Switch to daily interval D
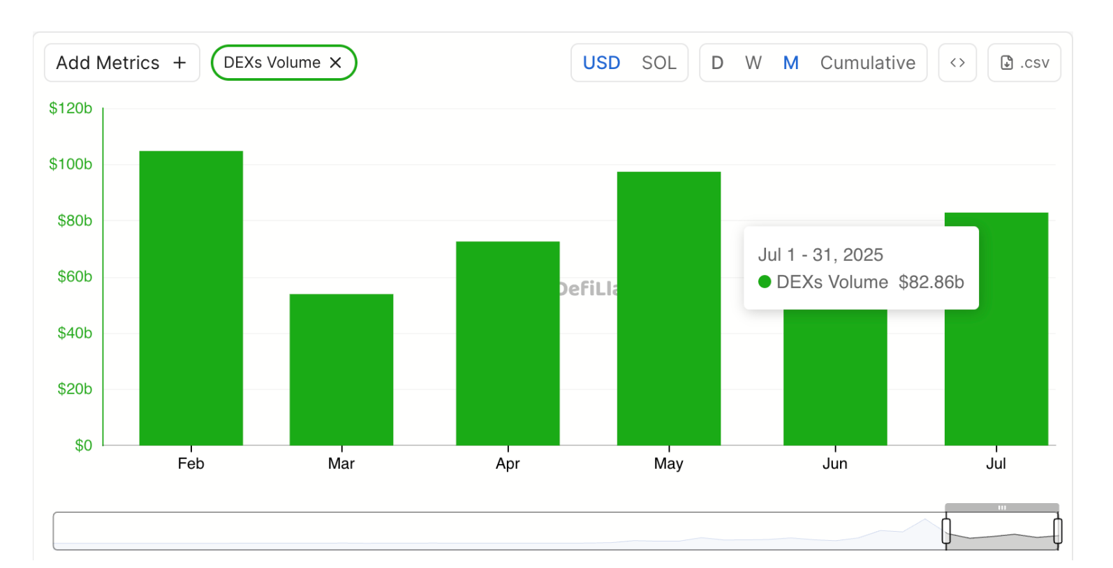1113x568 pixels. [717, 63]
